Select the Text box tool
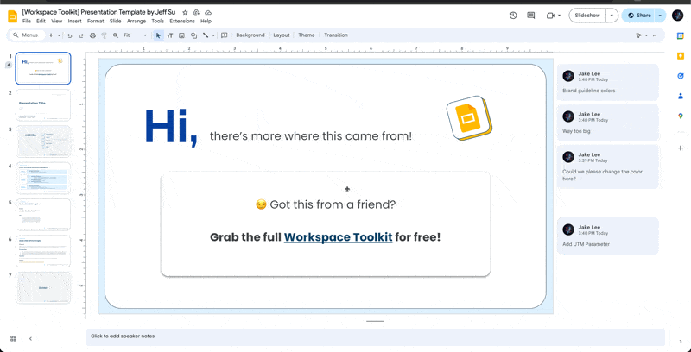This screenshot has width=691, height=352. coord(170,35)
